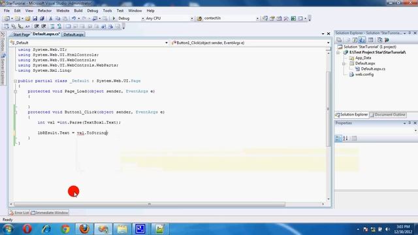Image resolution: width=418 pixels, height=235 pixels.
Task: Click the Cut scissors icon
Action: 51,18
